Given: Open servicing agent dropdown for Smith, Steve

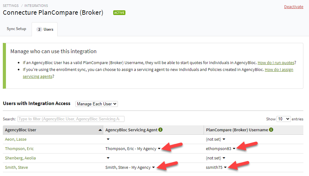Looking at the screenshot, I should tap(153, 167).
